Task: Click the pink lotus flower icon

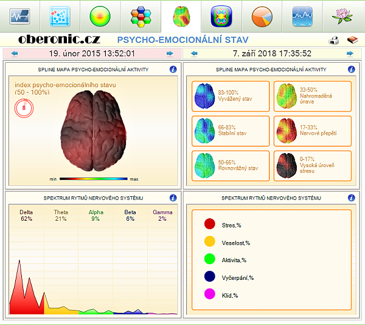Action: click(x=342, y=16)
